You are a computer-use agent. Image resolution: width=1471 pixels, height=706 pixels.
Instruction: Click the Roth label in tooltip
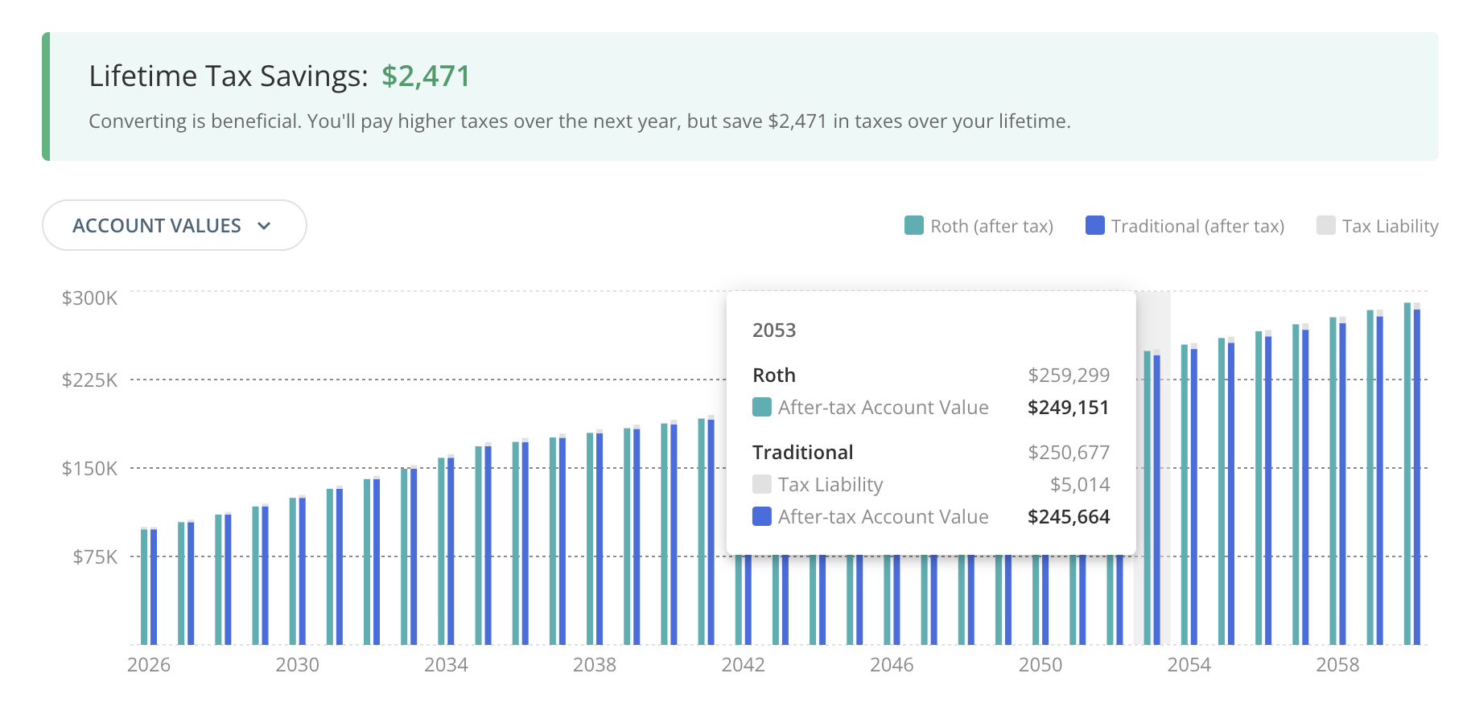click(774, 376)
